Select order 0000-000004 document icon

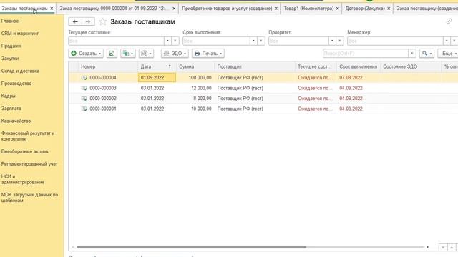coord(84,78)
